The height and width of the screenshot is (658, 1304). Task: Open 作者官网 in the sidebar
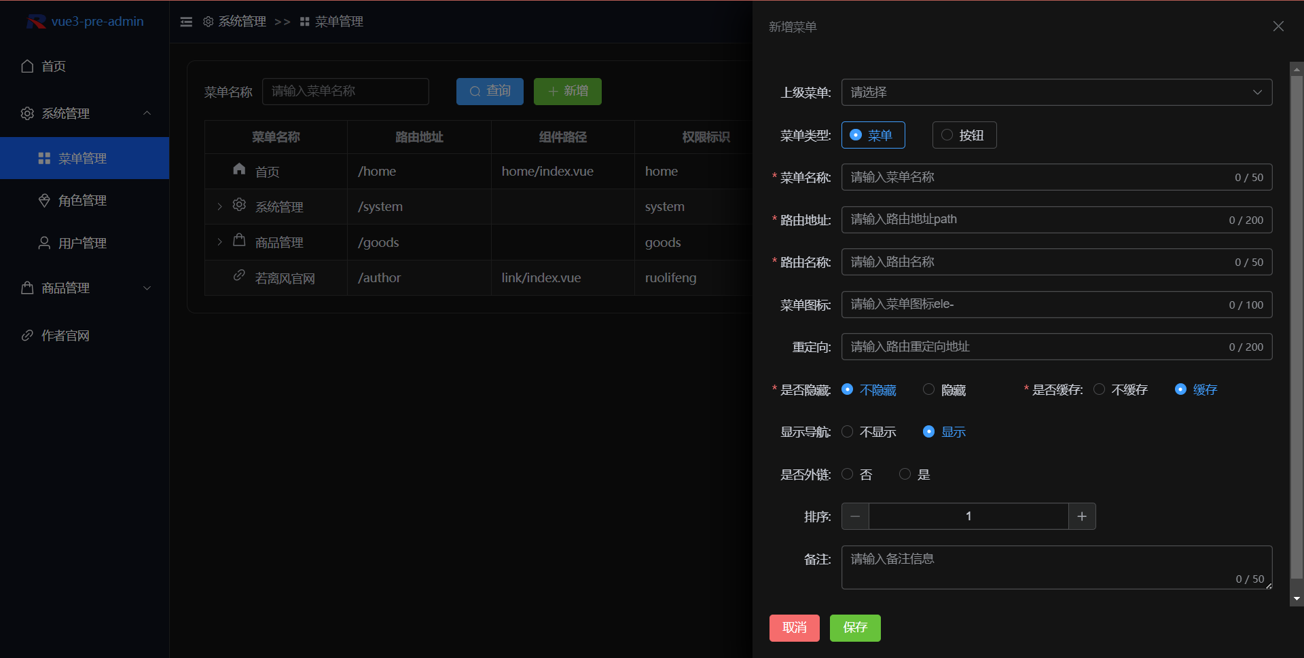click(x=84, y=335)
